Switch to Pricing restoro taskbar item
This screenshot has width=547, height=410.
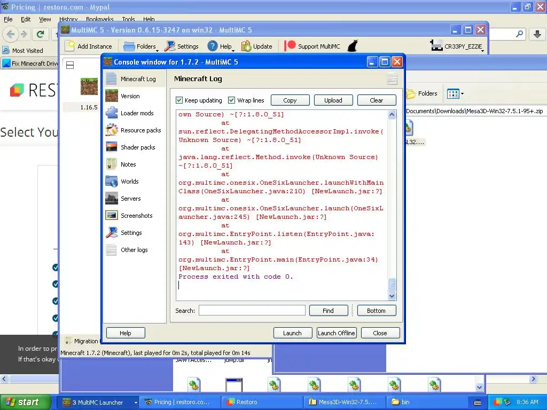[x=181, y=403]
